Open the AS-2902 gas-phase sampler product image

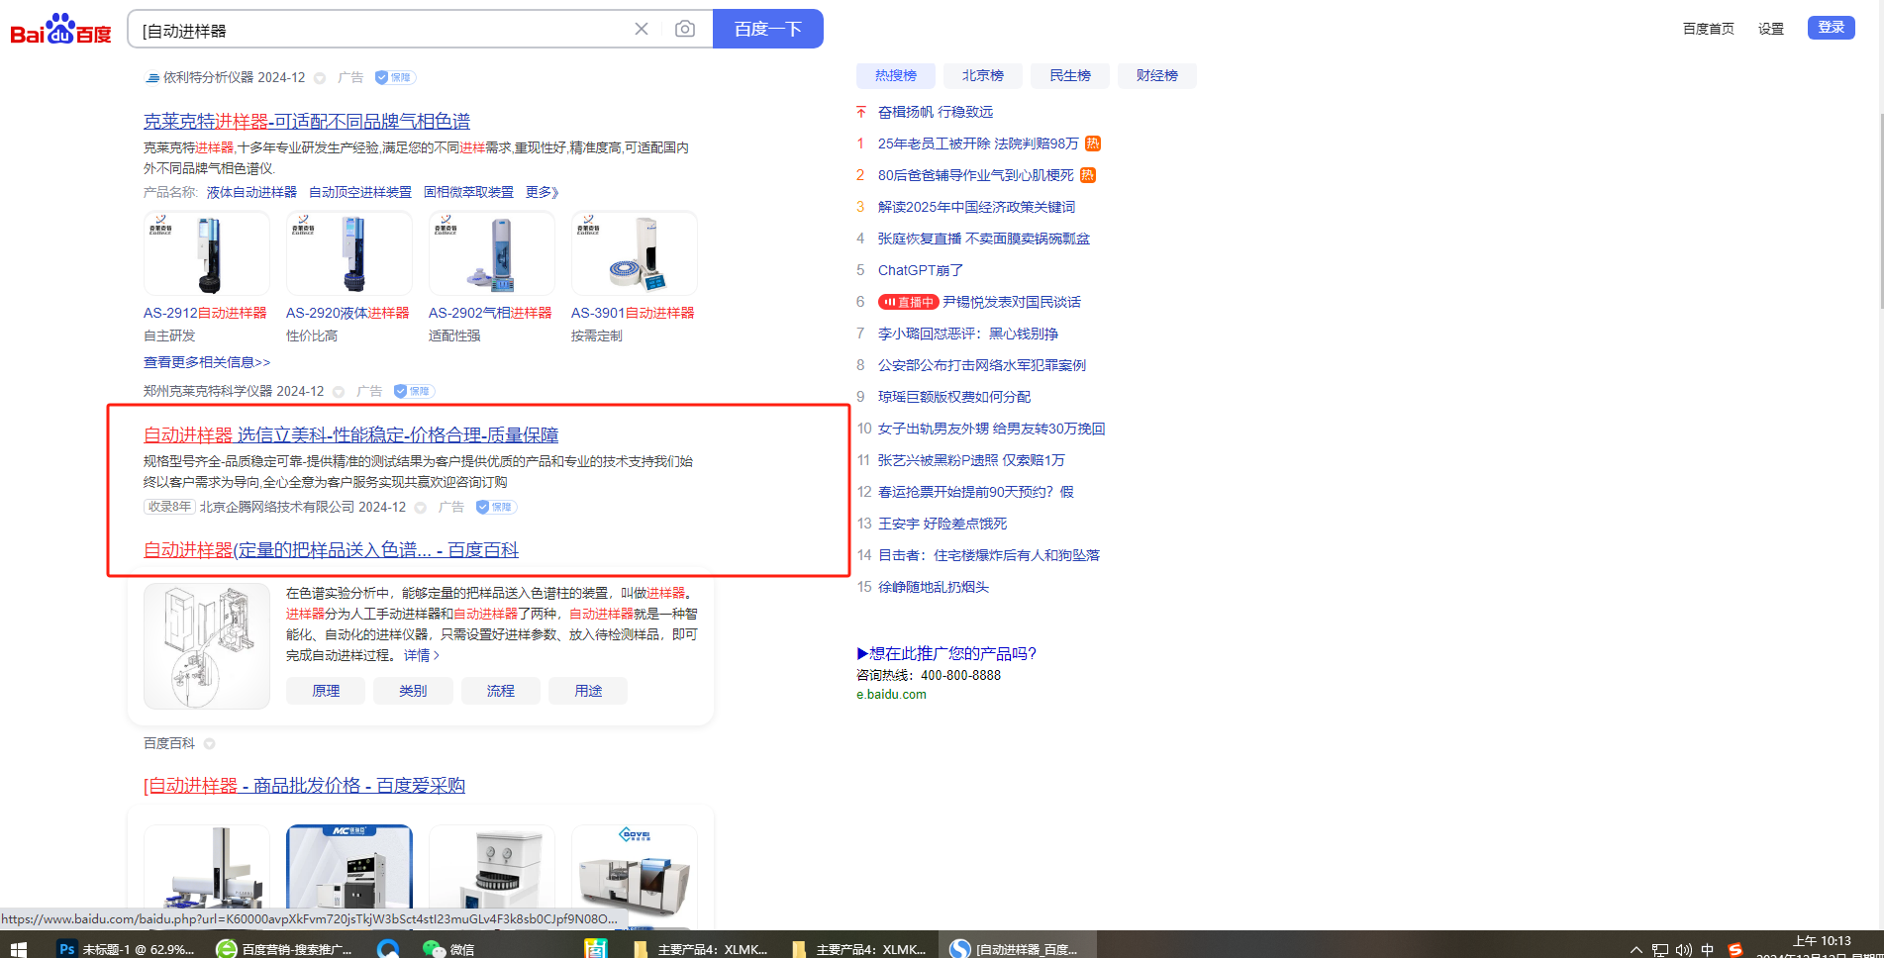click(x=492, y=253)
